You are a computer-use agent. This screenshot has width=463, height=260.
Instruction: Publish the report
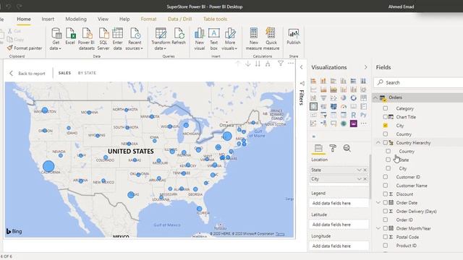coord(294,36)
